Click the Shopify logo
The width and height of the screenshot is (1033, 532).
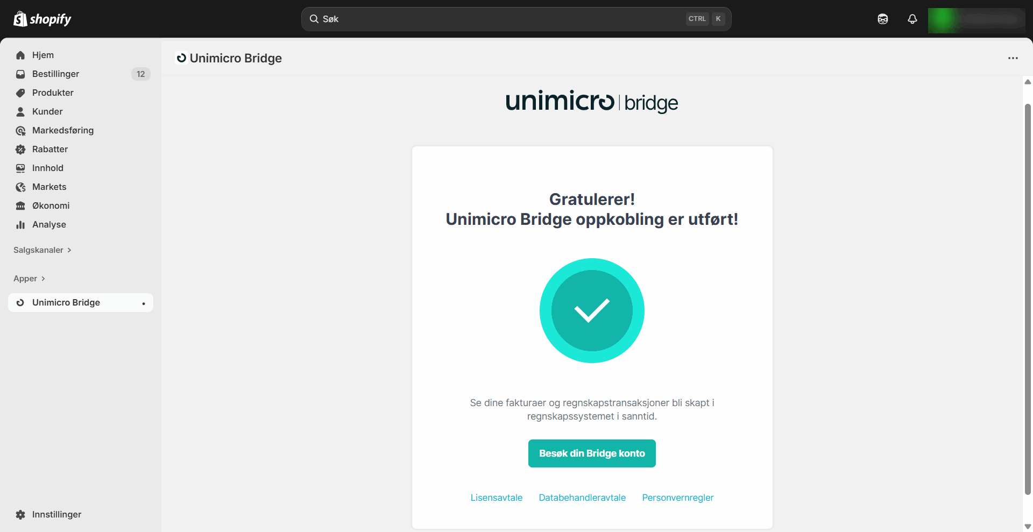click(x=42, y=18)
